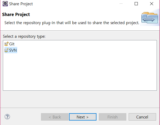Select the Git entry label in the list
This screenshot has height=125, width=160.
click(x=12, y=44)
